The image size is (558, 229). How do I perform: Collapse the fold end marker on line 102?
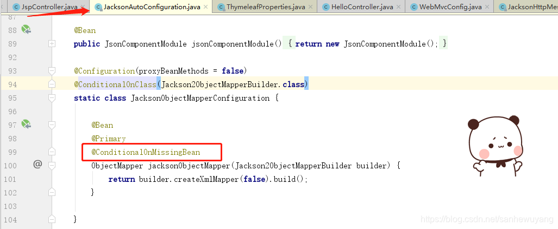(x=52, y=192)
